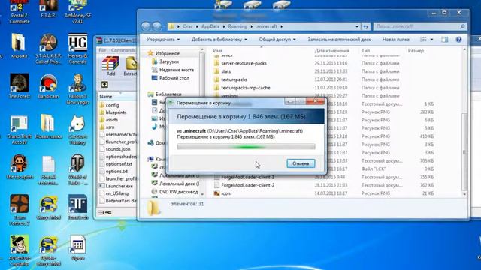Select sounds.json in the WinRAR list
The width and height of the screenshot is (481, 270).
(x=118, y=149)
